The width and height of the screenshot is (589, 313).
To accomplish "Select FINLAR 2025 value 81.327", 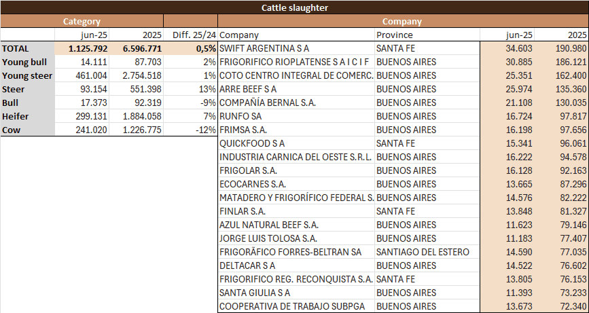I will (562, 211).
